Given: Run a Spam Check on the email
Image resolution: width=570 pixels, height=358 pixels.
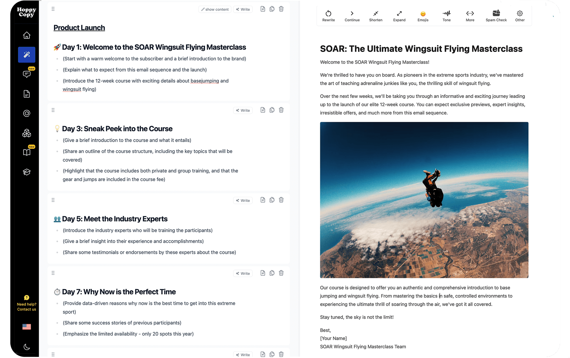Looking at the screenshot, I should coord(496,16).
